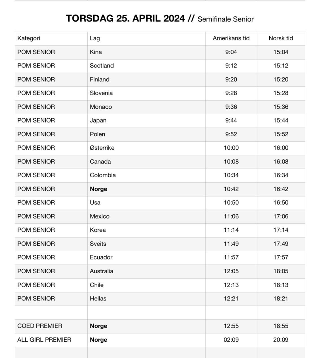This screenshot has width=319, height=358.
Task: Select the Sveits team cell
Action: coord(146,244)
